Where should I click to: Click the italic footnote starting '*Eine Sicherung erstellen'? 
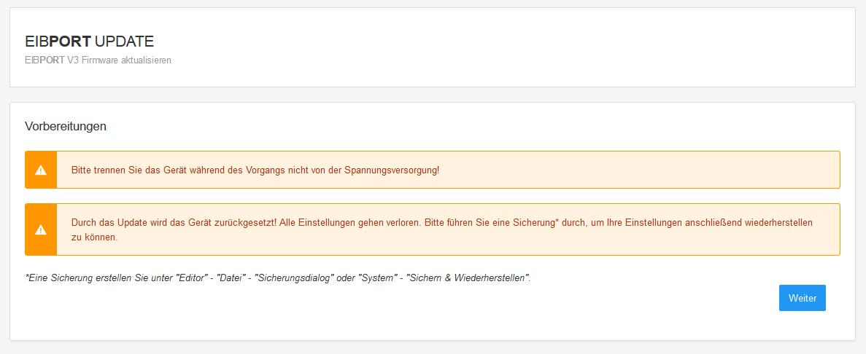277,278
